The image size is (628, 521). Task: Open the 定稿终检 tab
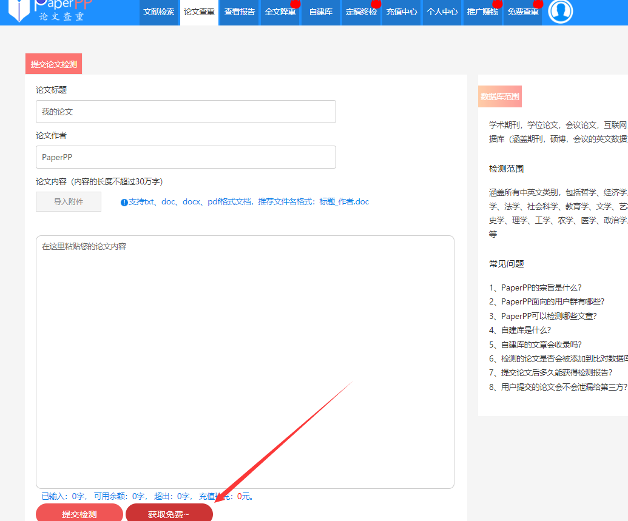pos(361,12)
